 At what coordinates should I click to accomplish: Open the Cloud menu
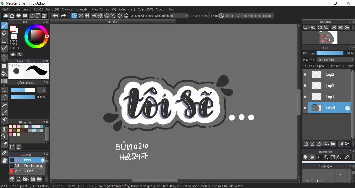pos(160,9)
